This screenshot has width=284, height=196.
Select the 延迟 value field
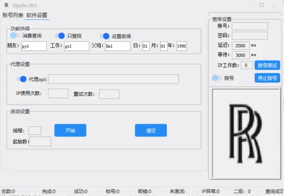pos(241,45)
